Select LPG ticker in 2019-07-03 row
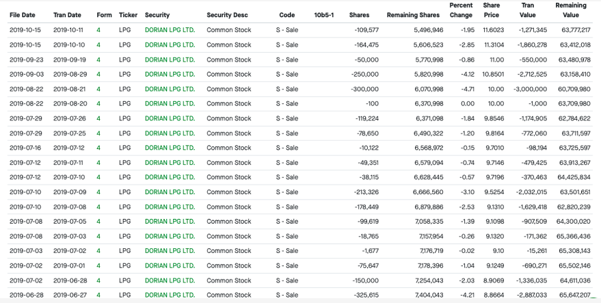 click(124, 237)
